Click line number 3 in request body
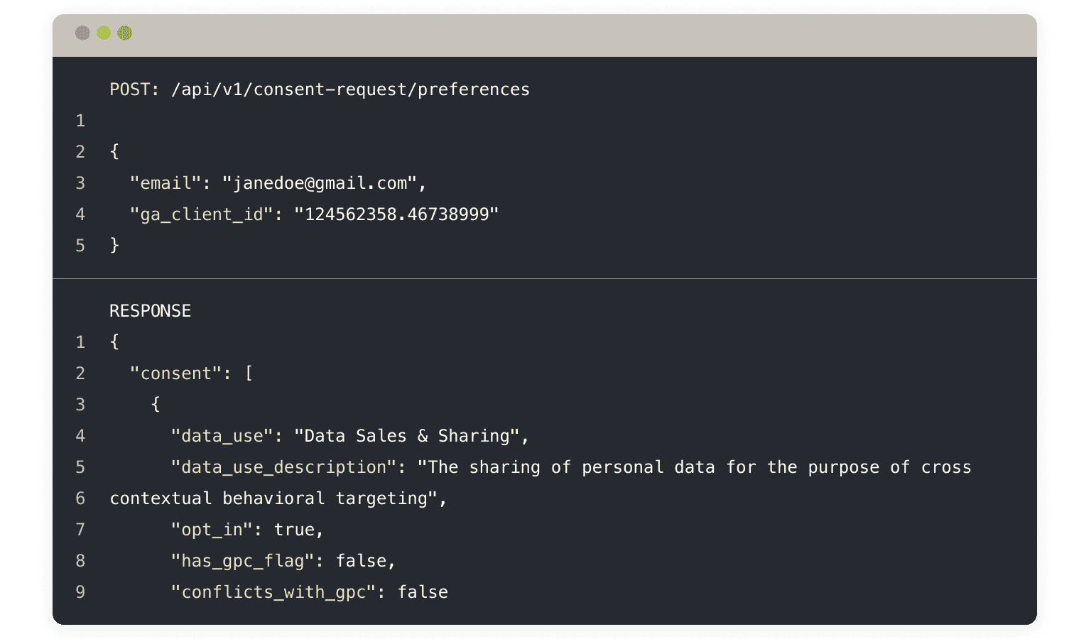 pyautogui.click(x=80, y=183)
